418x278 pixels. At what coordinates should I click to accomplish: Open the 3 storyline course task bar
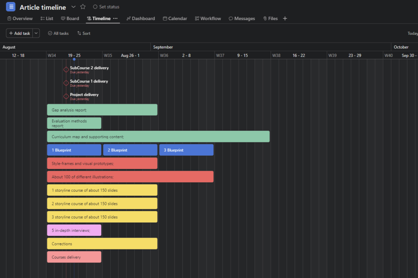(x=102, y=217)
